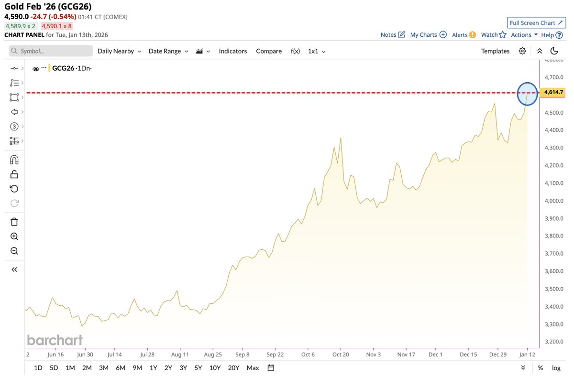Switch to dark mode with moon icon
Viewport: 574px width, 376px height.
(x=554, y=51)
